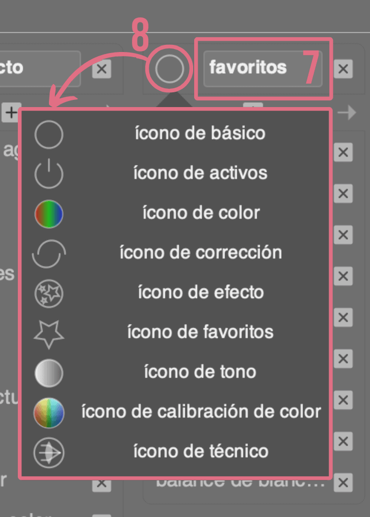Open the group icon selector circle

pos(169,69)
